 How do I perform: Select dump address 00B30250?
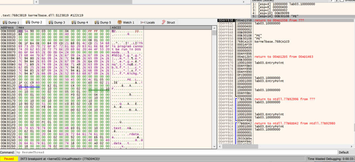[x=8, y=143]
